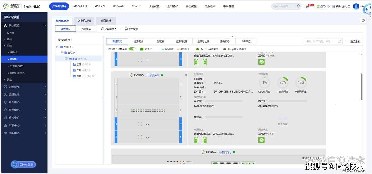This screenshot has width=372, height=174.
Task: Expand the 网络 sidebar section
Action: click(x=4, y=80)
